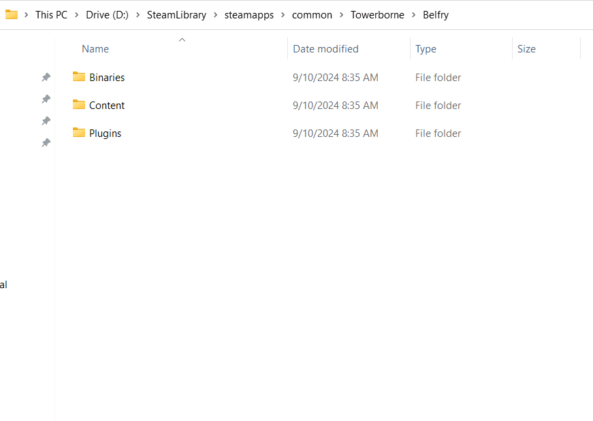Expand the chevron right after Towerborne
Viewport: 593px width, 421px height.
click(413, 15)
